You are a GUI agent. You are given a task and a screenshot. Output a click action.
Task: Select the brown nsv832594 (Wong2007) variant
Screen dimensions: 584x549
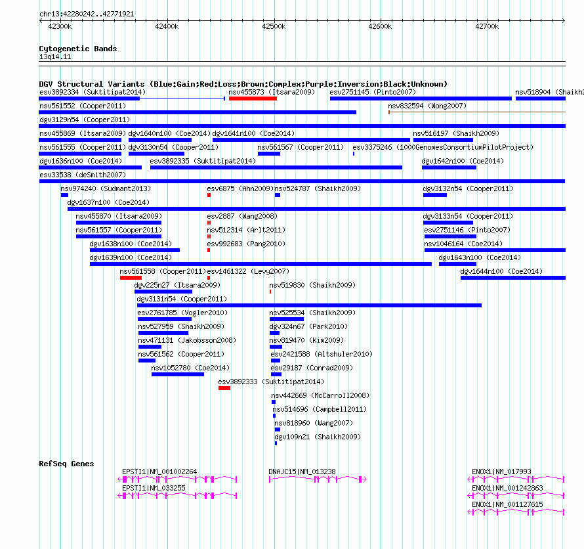point(477,112)
